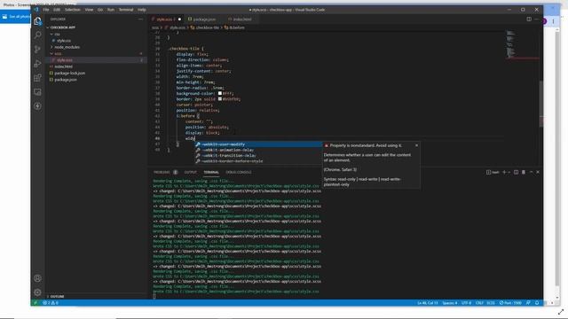Click the feedback icon in status bar
This screenshot has width=568, height=319.
click(528, 303)
